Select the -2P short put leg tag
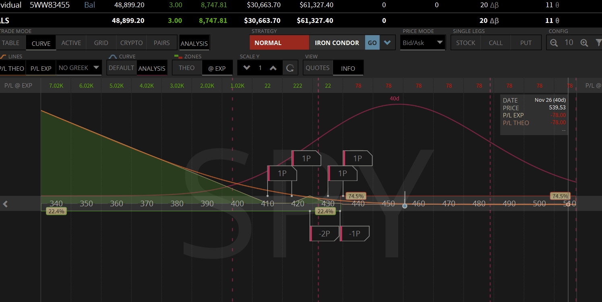 325,234
